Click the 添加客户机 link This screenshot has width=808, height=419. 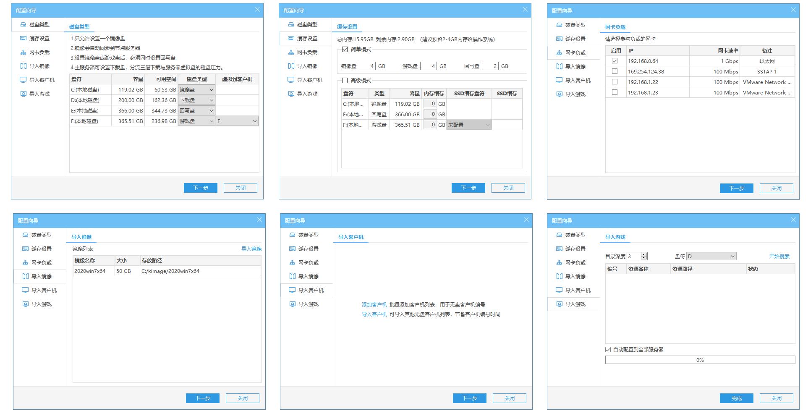coord(374,305)
